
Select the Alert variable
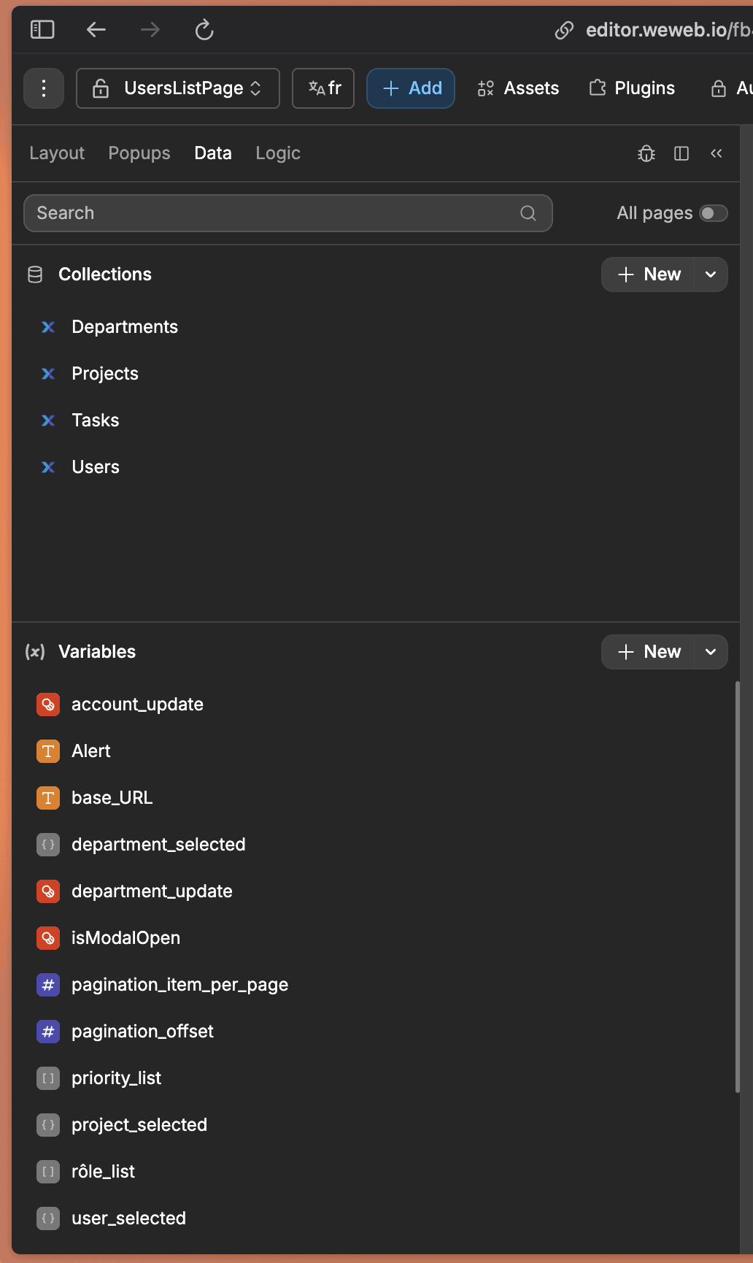tap(91, 751)
